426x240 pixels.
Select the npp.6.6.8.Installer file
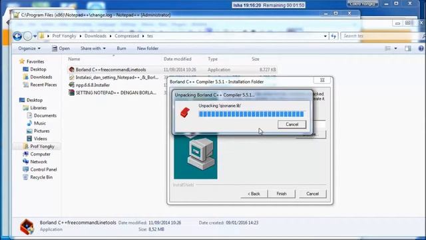[x=93, y=85]
